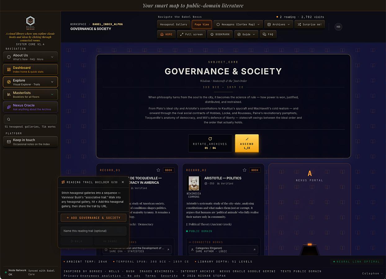This screenshot has width=386, height=279.
Task: Click the Nexus Oracle sparkle icon
Action: [9, 107]
